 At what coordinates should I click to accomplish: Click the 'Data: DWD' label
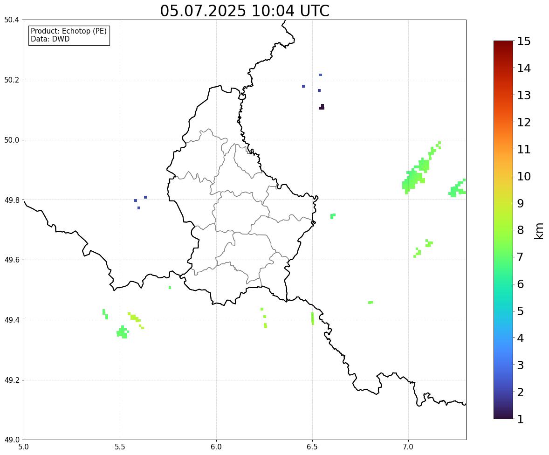(x=50, y=39)
